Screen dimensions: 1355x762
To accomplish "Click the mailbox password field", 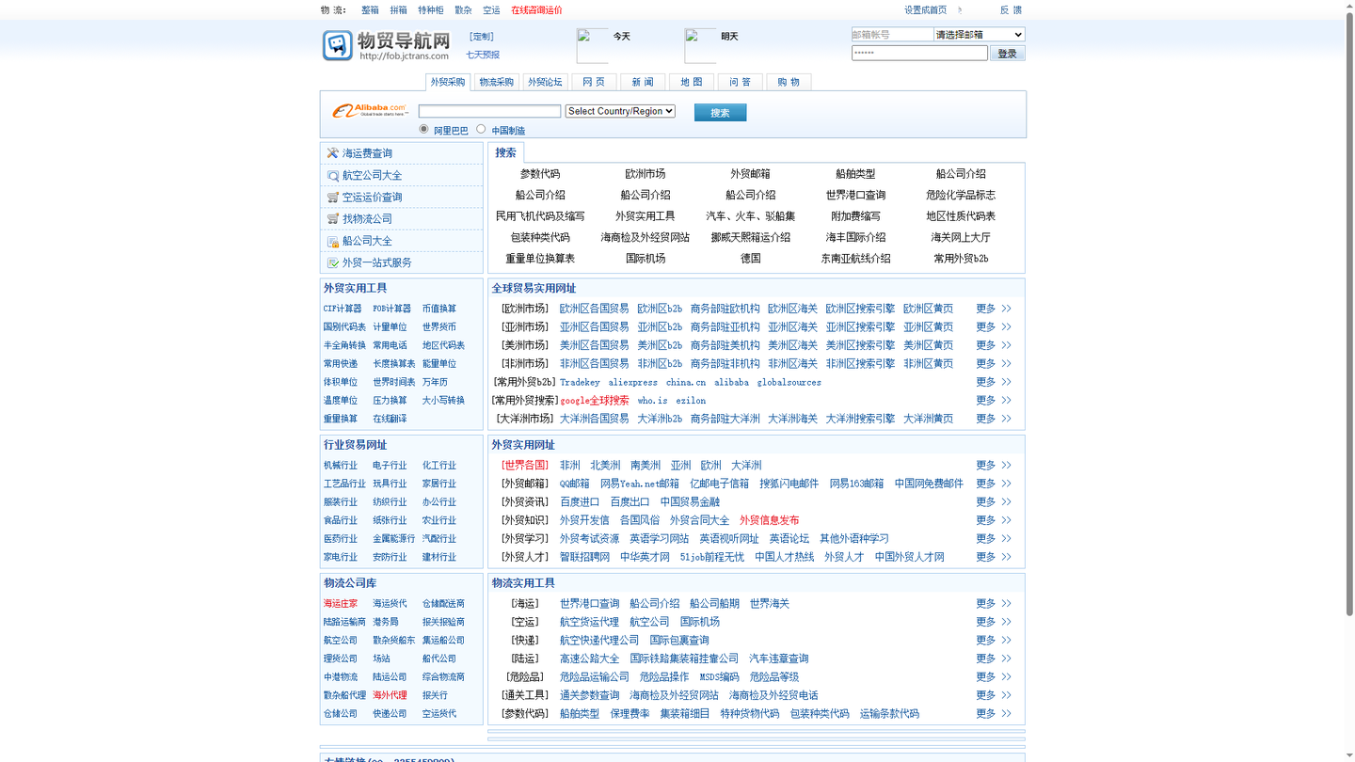I will click(919, 53).
